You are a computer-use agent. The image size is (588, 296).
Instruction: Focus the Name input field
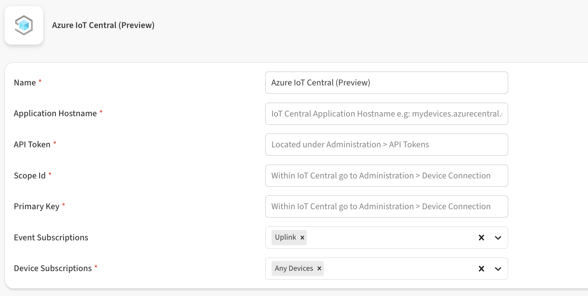[386, 83]
